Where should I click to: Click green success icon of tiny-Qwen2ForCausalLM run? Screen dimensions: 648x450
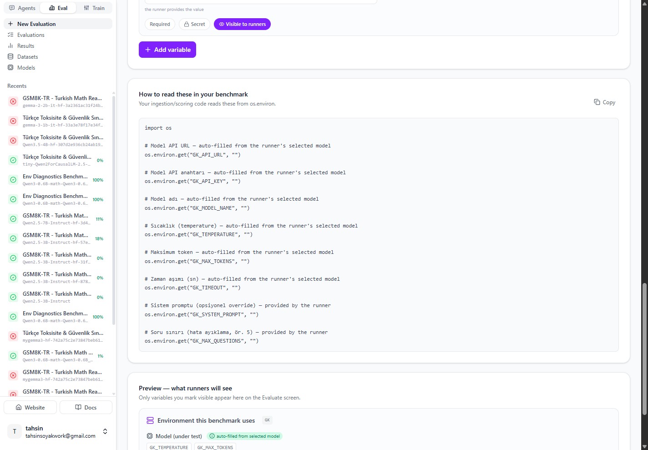(13, 160)
